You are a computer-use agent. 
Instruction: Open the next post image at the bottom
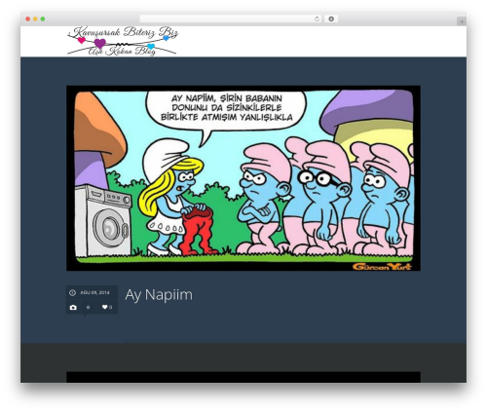(x=243, y=377)
